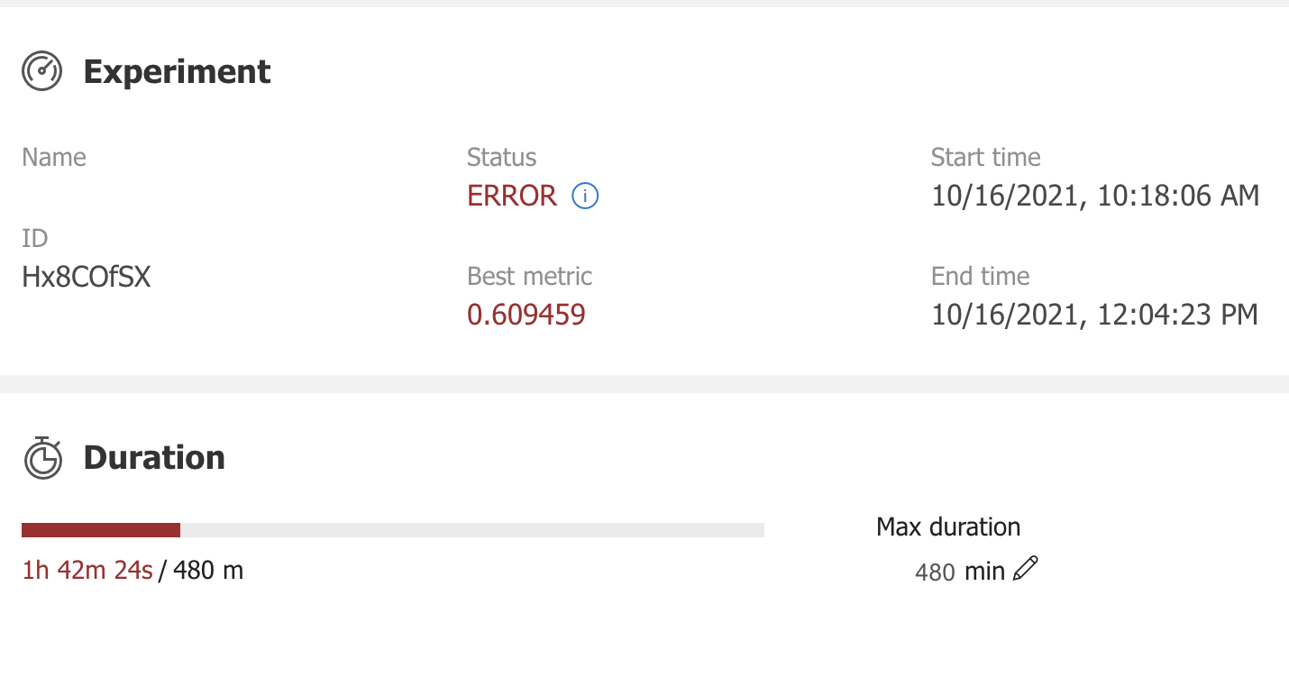1289x678 pixels.
Task: Select the End time value
Action: click(1094, 315)
